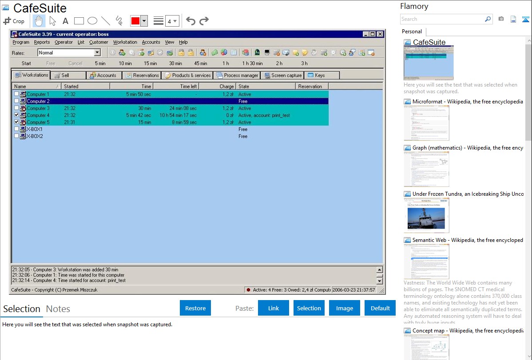The width and height of the screenshot is (532, 360).
Task: Toggle the Computer 1 checkbox
Action: point(17,94)
